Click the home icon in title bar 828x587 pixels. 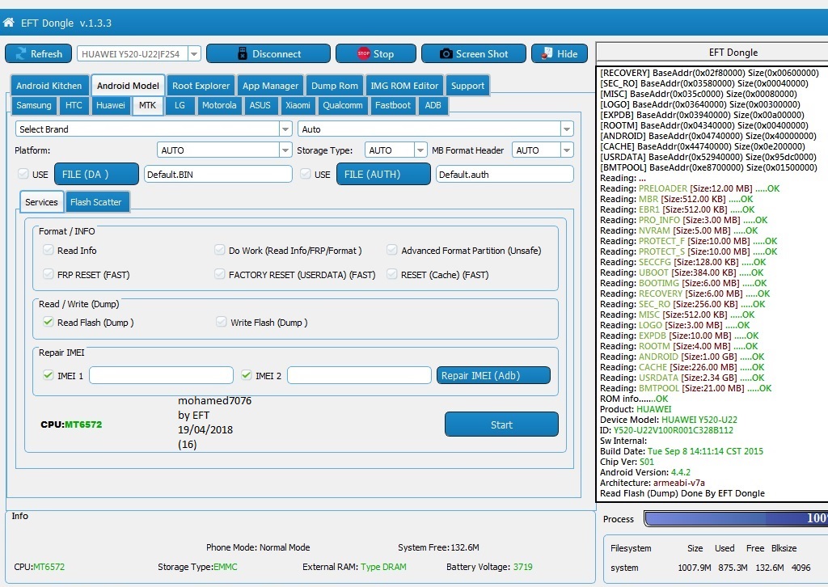click(8, 22)
